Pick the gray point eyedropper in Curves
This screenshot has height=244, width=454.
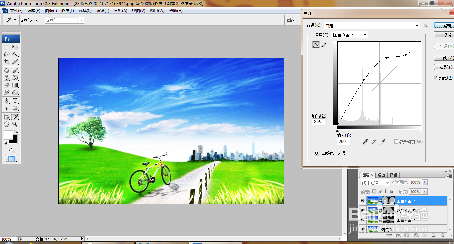[374, 142]
